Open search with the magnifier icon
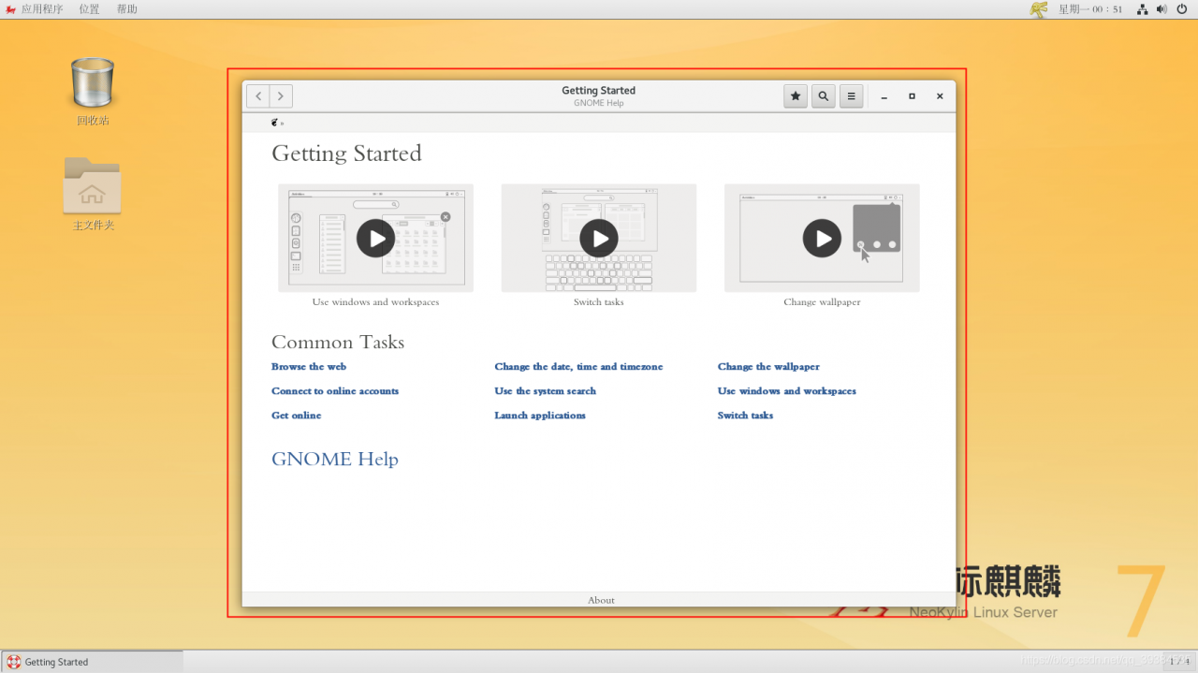 tap(823, 95)
